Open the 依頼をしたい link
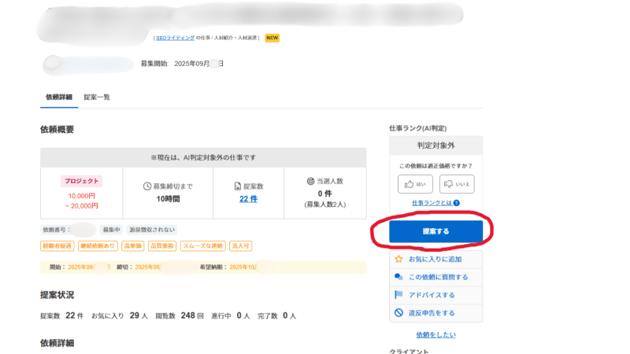The image size is (630, 354). (x=436, y=334)
